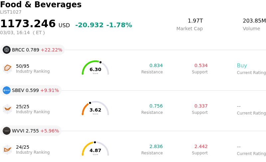The width and height of the screenshot is (266, 162).
Task: Open SBEV industry ranking radar icon
Action: click(x=7, y=109)
